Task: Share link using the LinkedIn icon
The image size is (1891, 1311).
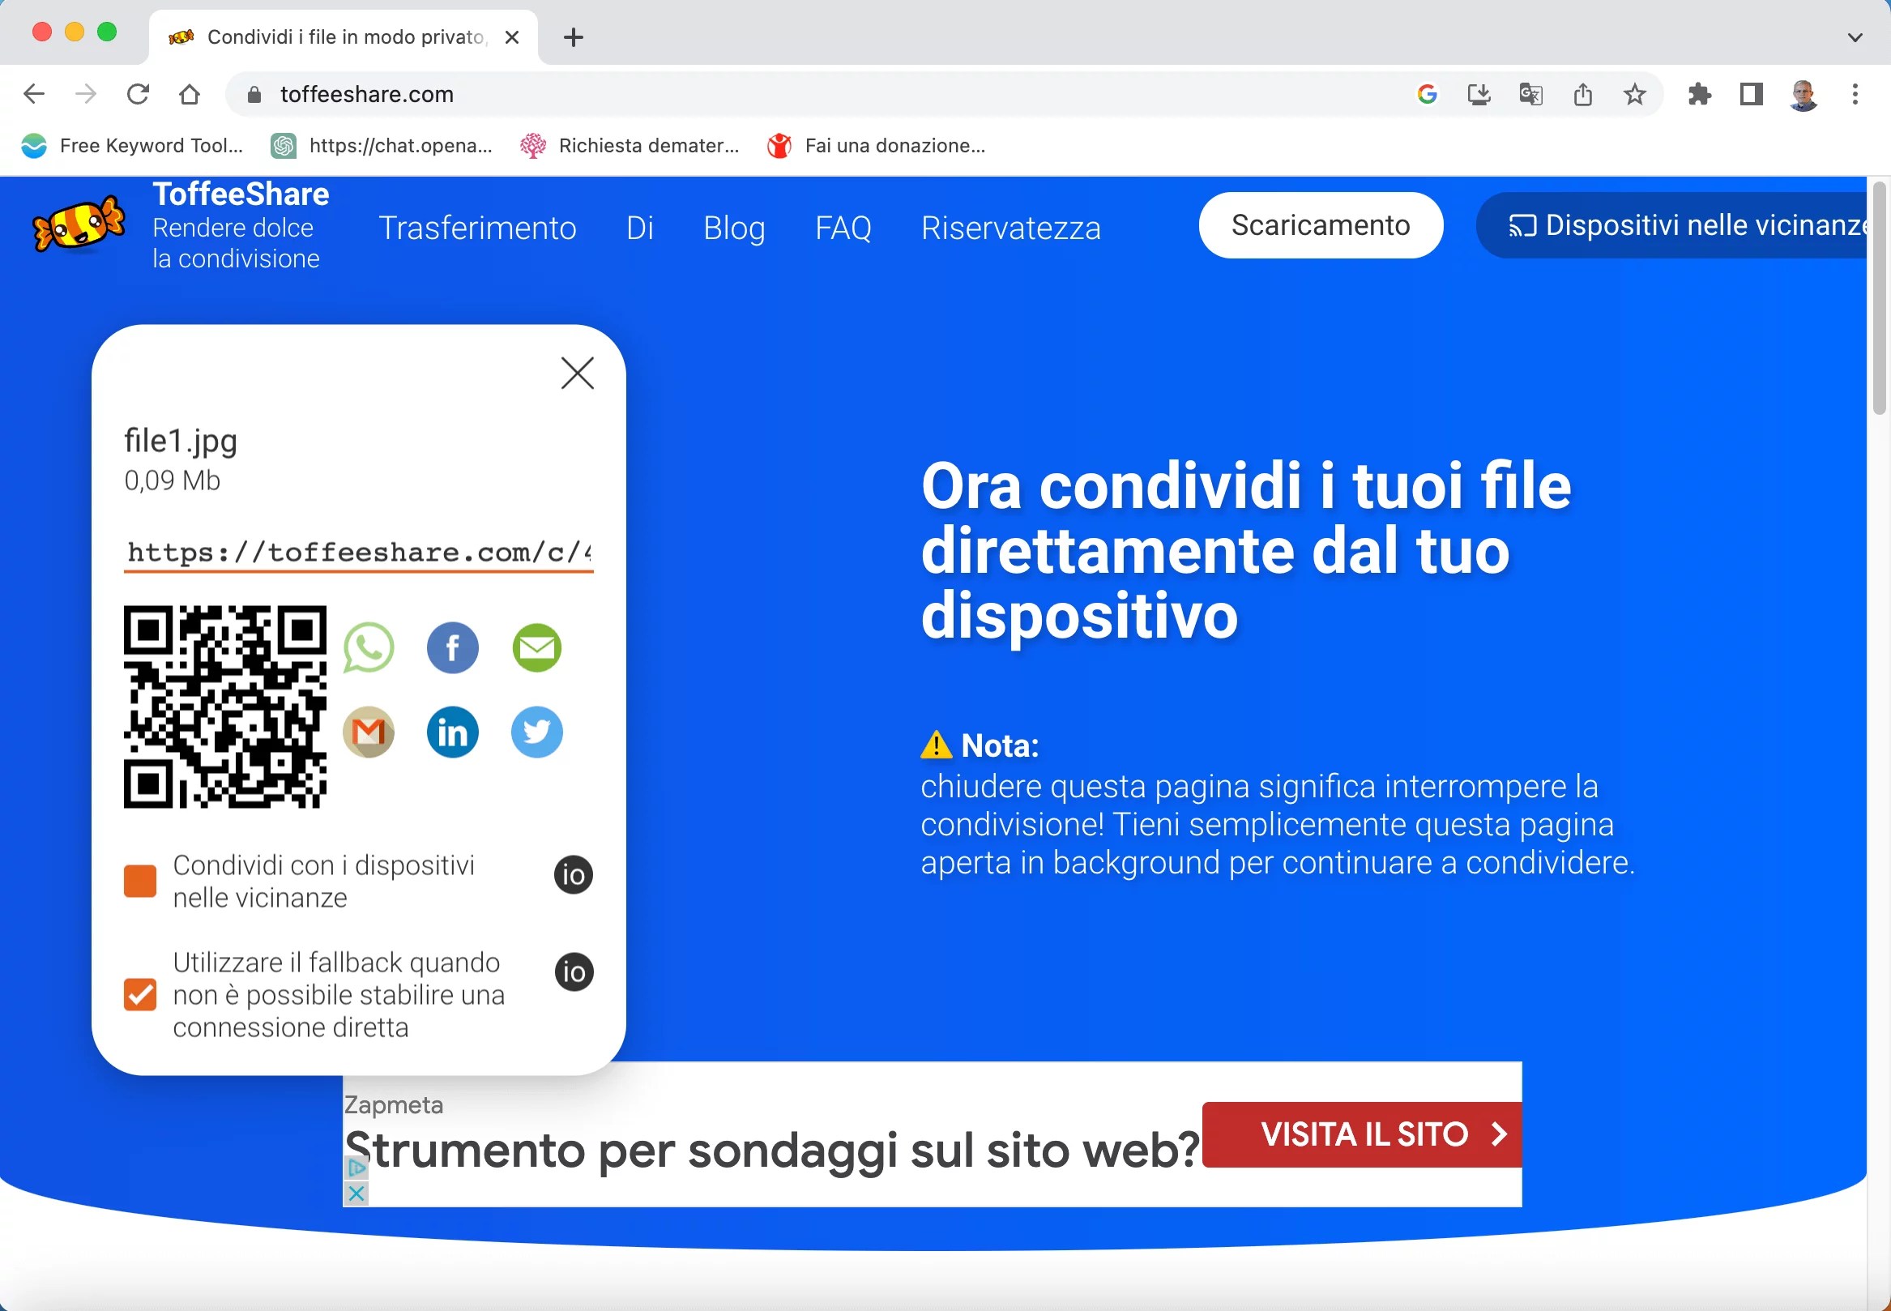Action: point(453,732)
